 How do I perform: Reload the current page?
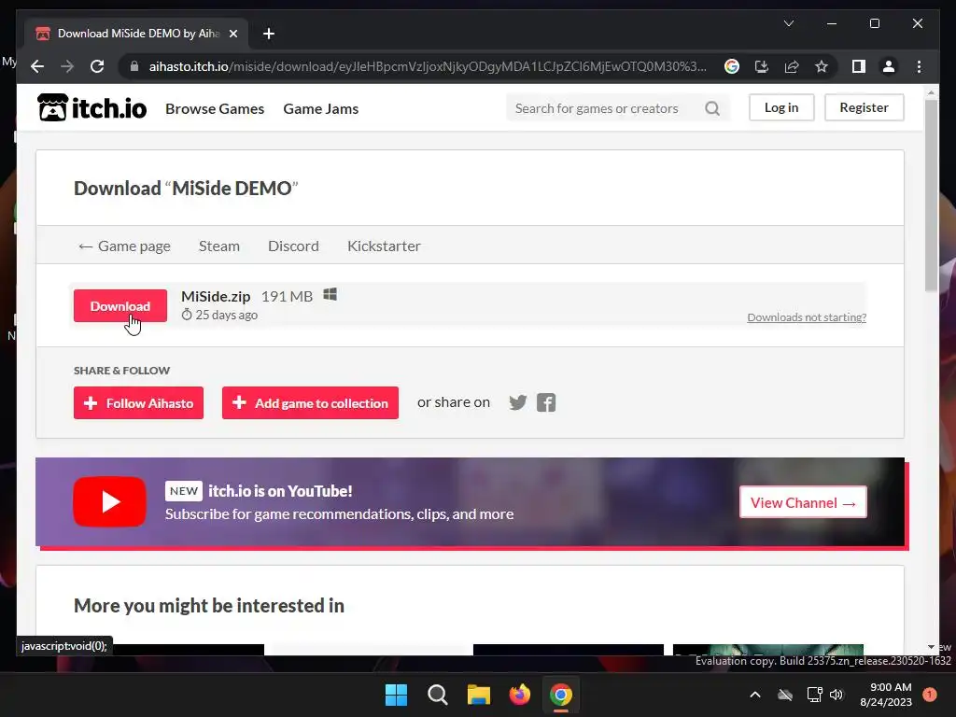point(97,66)
